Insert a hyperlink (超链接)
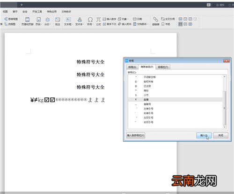234x194 pixels. tap(156, 21)
